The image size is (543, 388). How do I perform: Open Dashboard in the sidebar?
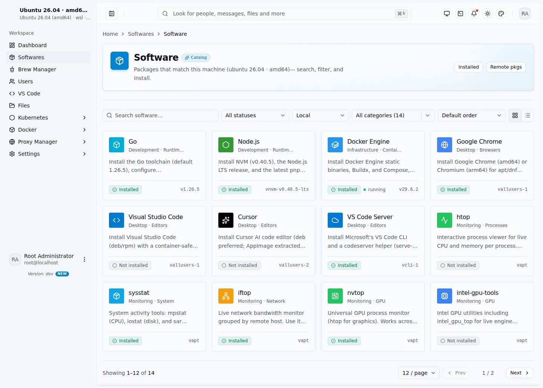click(48, 45)
